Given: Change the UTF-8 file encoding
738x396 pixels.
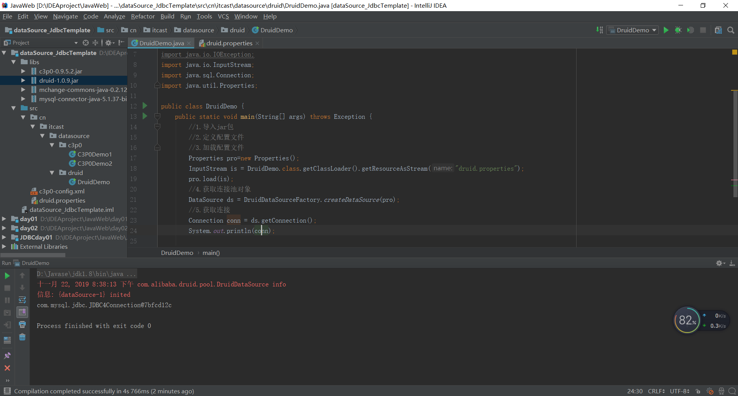Looking at the screenshot, I should [x=680, y=391].
